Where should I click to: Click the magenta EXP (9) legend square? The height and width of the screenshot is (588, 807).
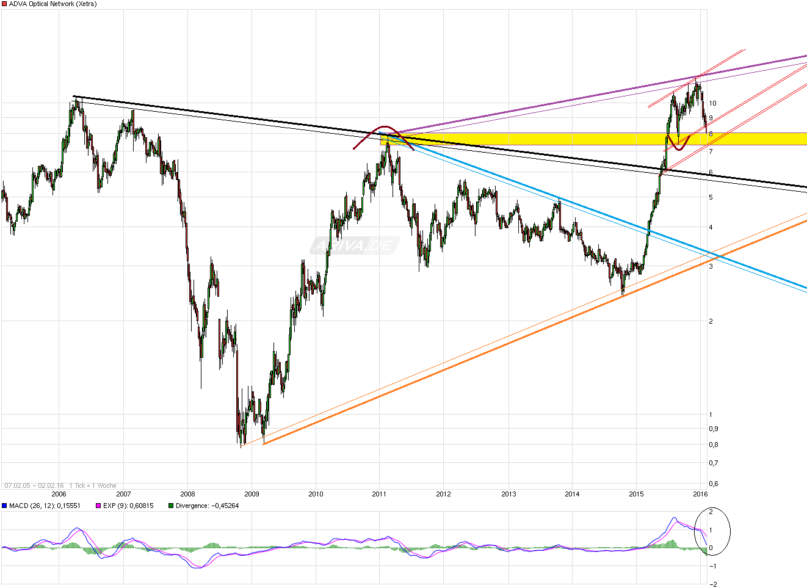[x=98, y=506]
